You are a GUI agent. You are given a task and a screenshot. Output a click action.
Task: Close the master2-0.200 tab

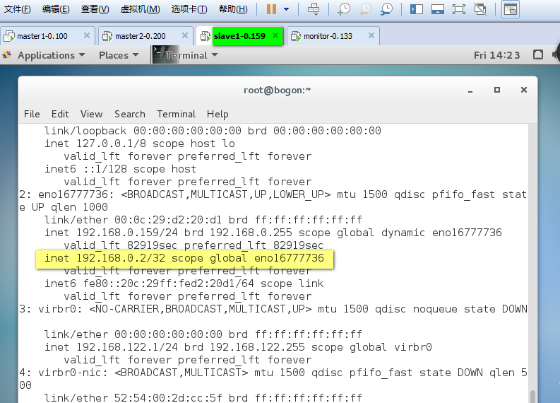tap(184, 36)
